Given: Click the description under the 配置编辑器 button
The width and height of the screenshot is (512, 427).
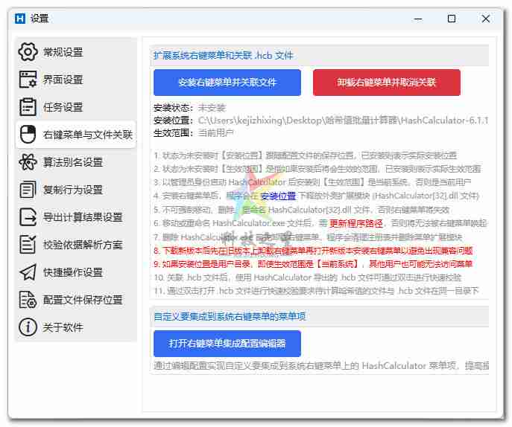Looking at the screenshot, I should coord(321,366).
